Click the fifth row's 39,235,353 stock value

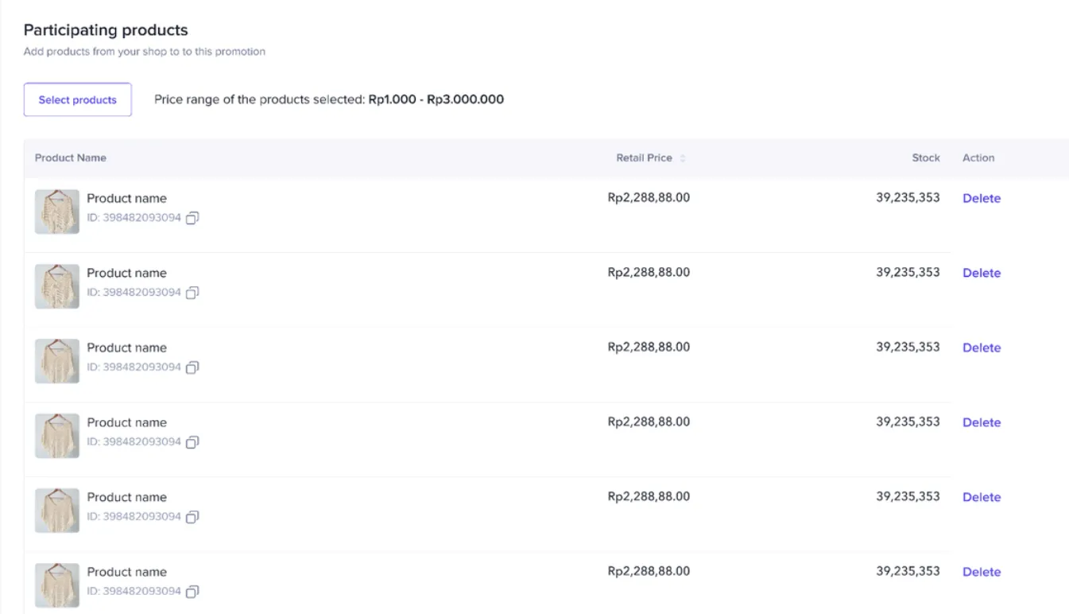point(908,496)
